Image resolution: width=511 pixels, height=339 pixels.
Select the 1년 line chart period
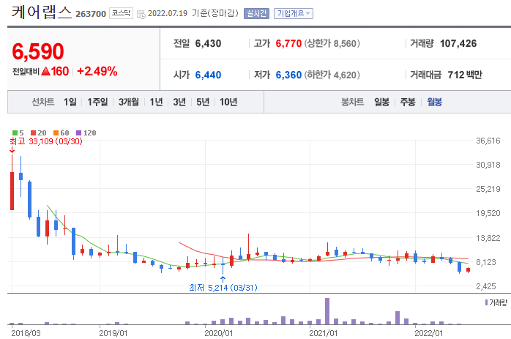156,102
